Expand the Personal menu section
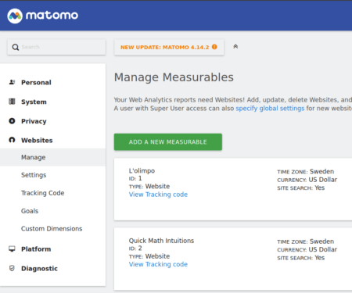The image size is (352, 293). click(x=36, y=83)
